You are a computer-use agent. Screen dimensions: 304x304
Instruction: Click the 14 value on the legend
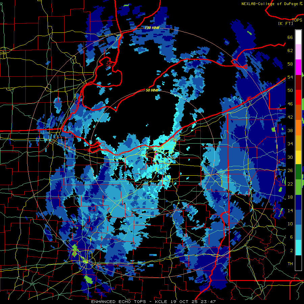tap(290, 210)
